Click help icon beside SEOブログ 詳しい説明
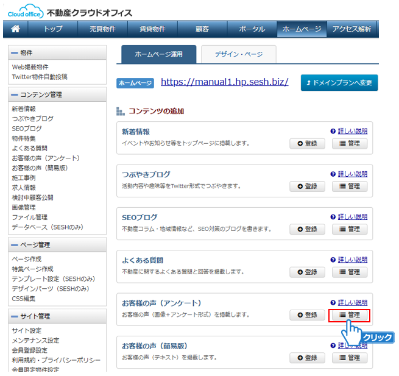The width and height of the screenshot is (399, 376). [333, 216]
